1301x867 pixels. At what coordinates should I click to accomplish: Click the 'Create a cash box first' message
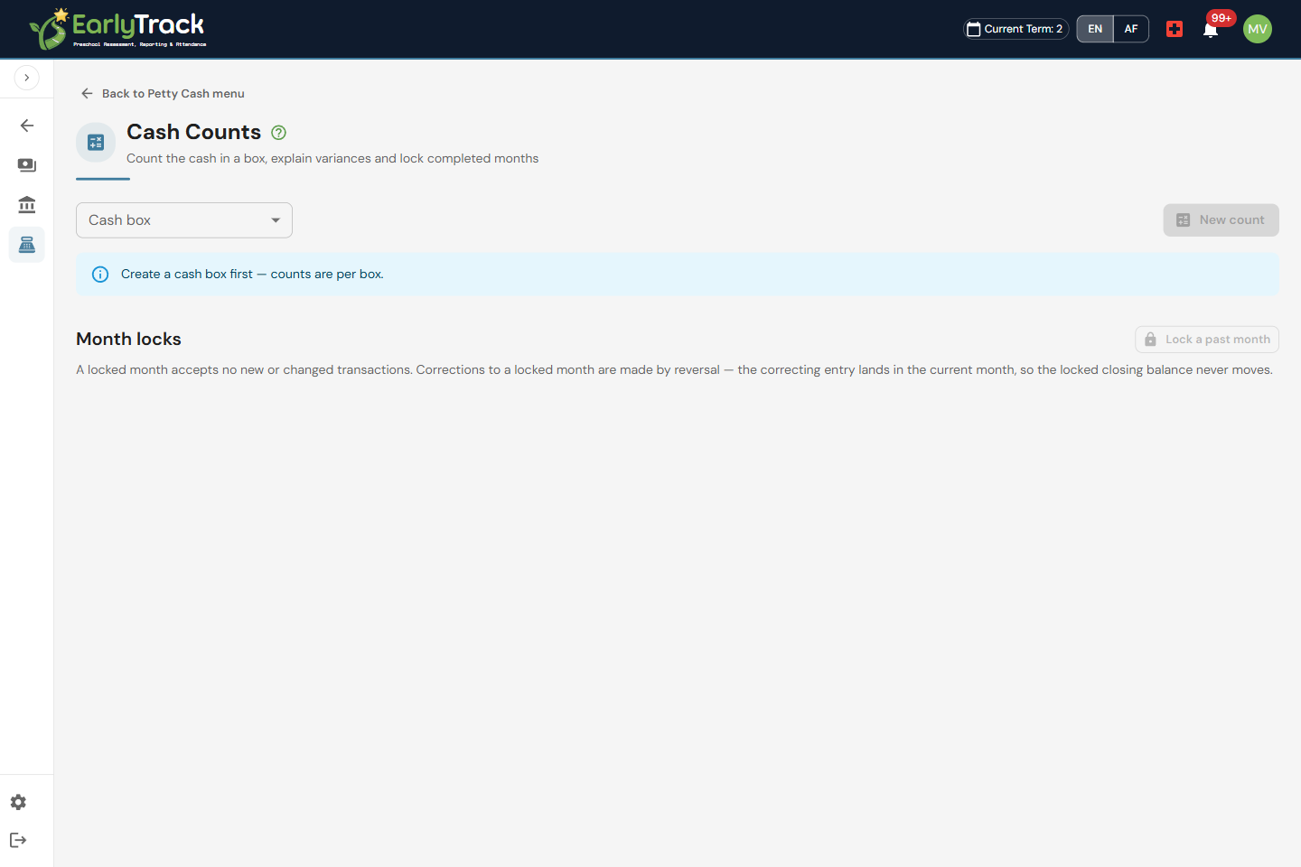252,275
